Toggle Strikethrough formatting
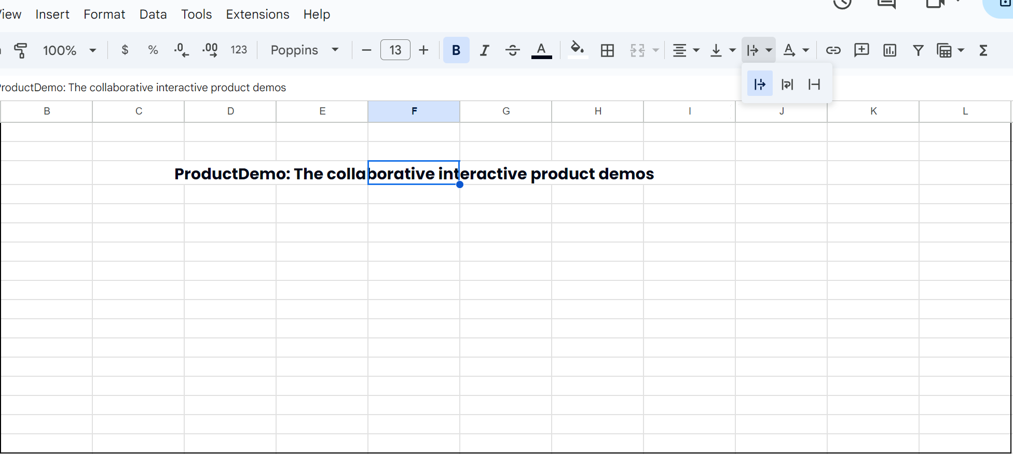Image resolution: width=1013 pixels, height=454 pixels. tap(513, 50)
